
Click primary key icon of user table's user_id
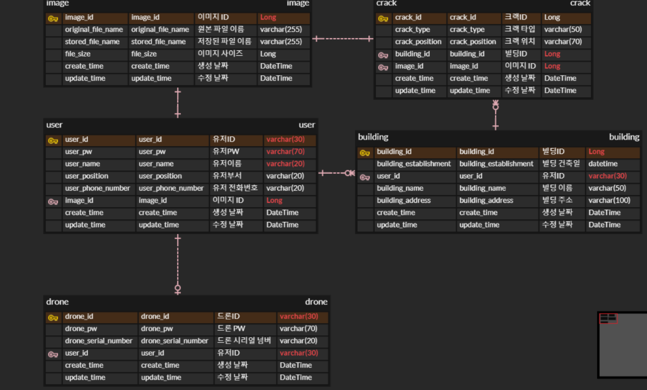(x=53, y=141)
